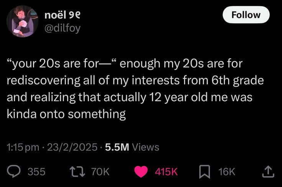Screen dimensions: 282x187
Task: Unlike the tweet via the pink heart
Action: 141,172
